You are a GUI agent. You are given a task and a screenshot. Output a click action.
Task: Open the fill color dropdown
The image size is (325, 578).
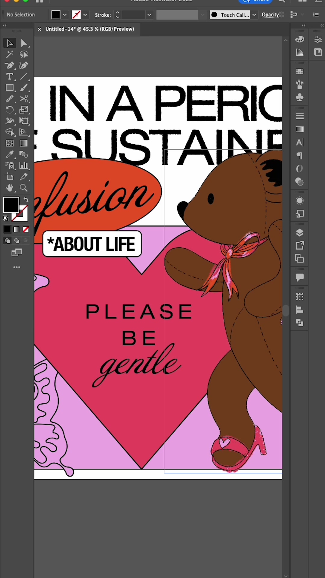tap(65, 15)
